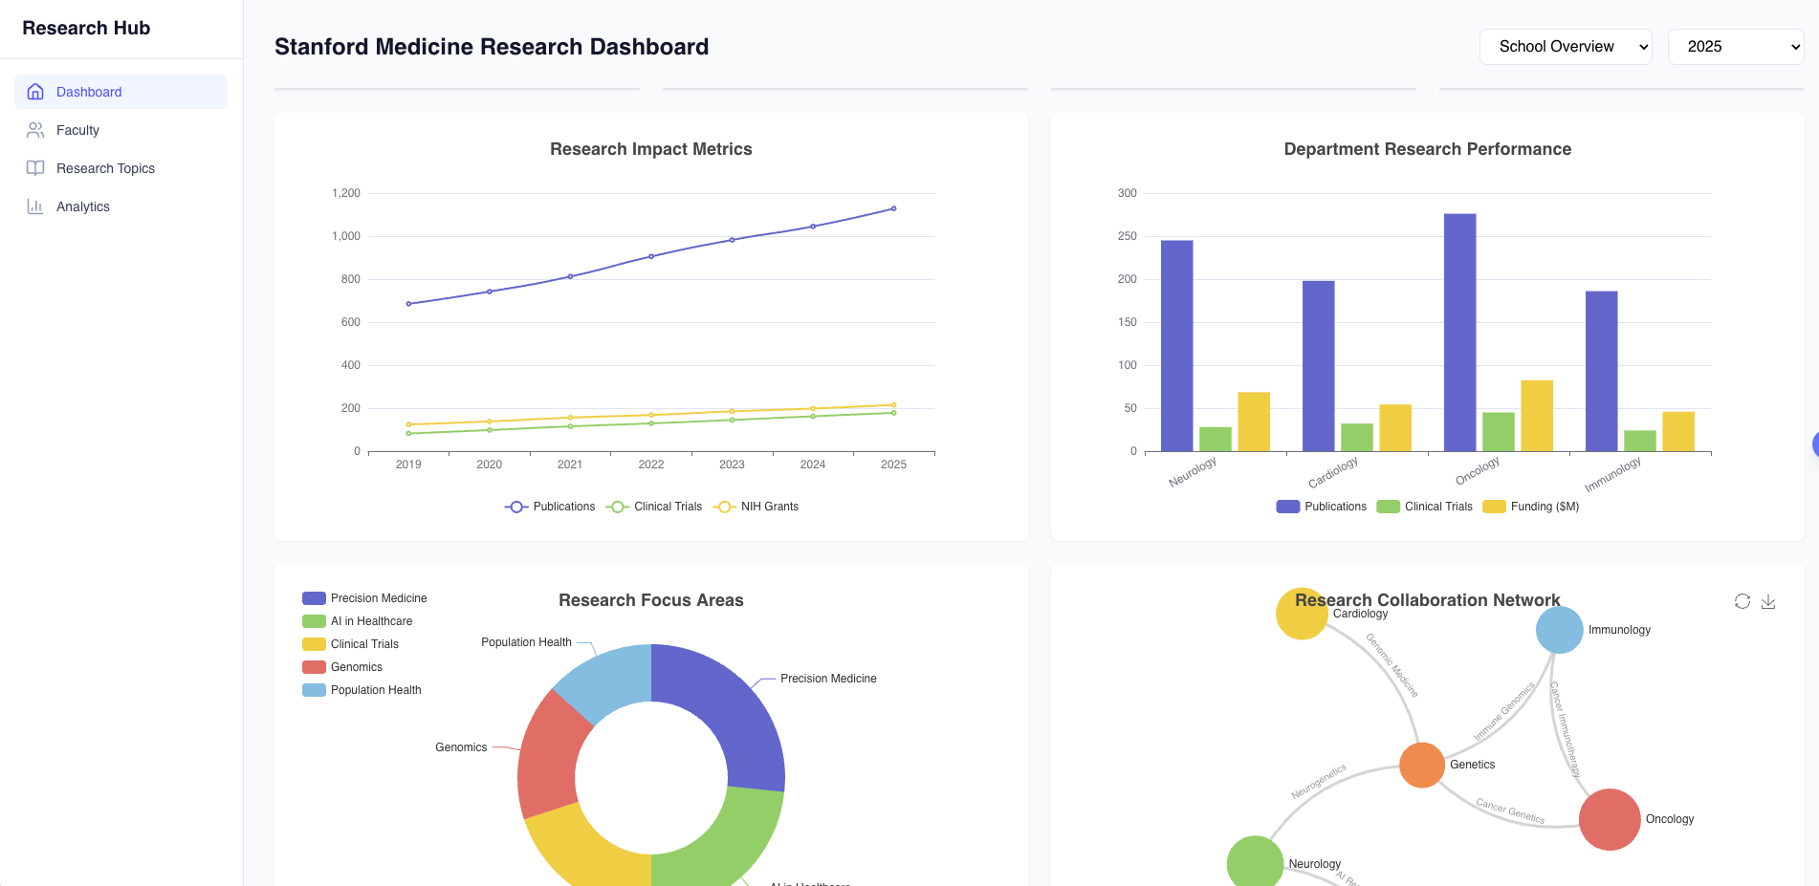Image resolution: width=1819 pixels, height=886 pixels.
Task: Open the year 2025 dropdown
Action: coord(1736,46)
